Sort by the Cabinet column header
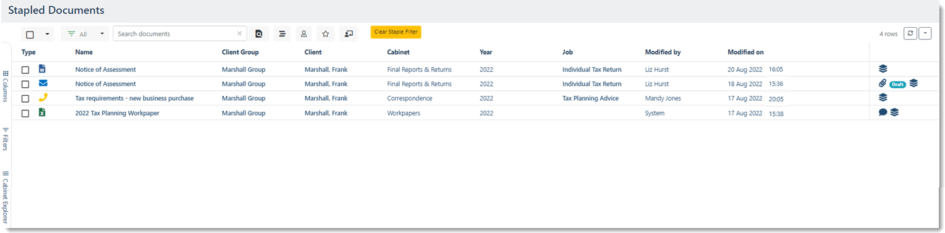The width and height of the screenshot is (945, 233). 398,53
